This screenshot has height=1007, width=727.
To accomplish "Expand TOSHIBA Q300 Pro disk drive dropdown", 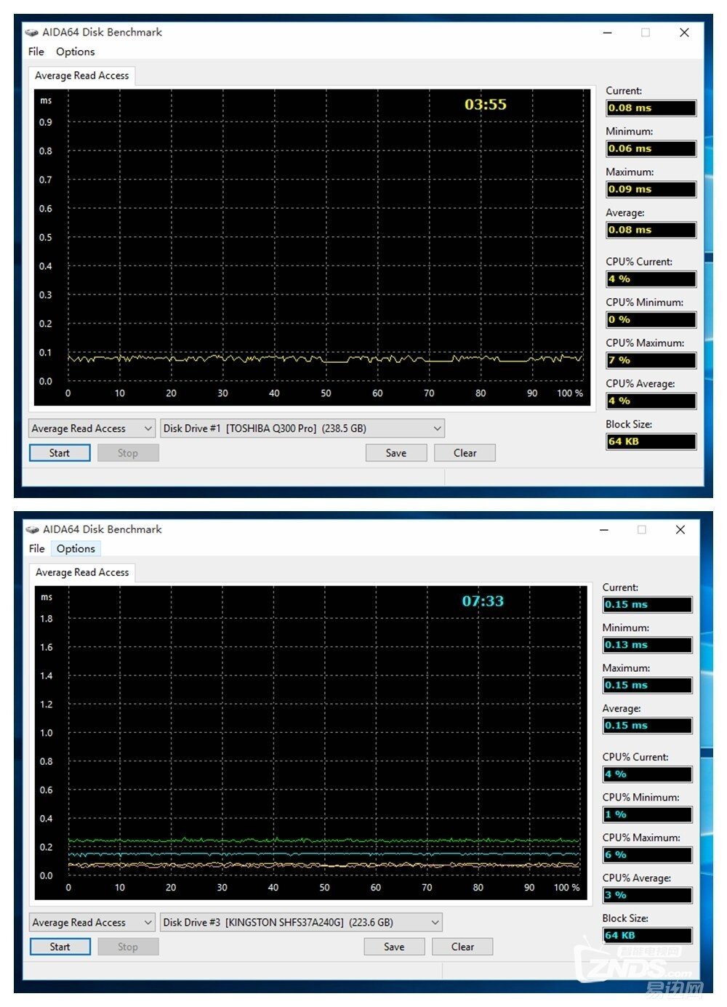I will point(302,428).
